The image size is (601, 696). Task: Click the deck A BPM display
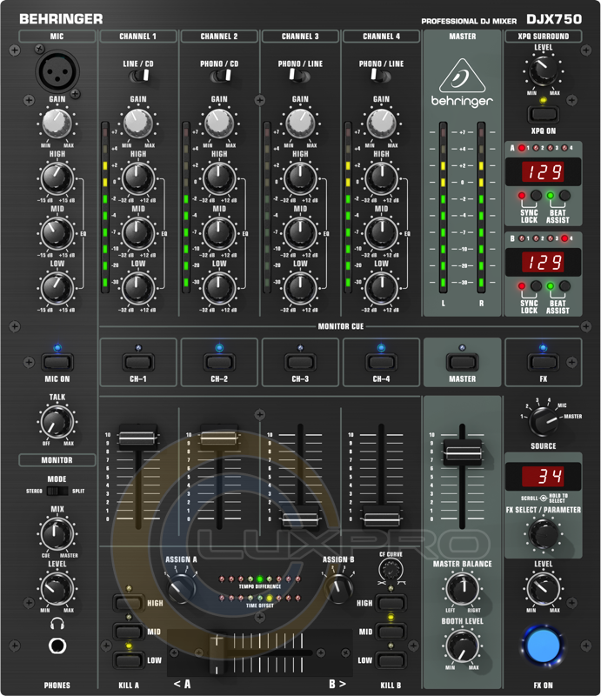(544, 172)
